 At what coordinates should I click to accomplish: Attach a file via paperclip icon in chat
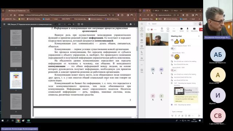click(179, 116)
